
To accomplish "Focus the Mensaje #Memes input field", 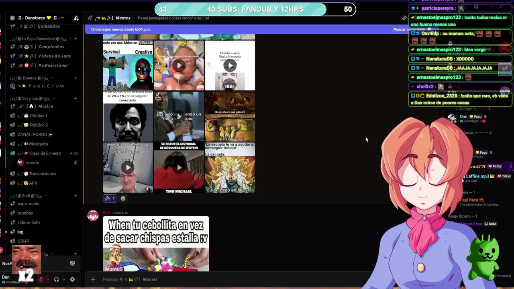I will pyautogui.click(x=233, y=279).
